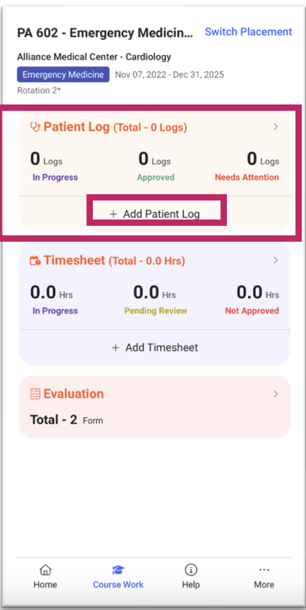Open the More ellipsis icon

coord(264,570)
